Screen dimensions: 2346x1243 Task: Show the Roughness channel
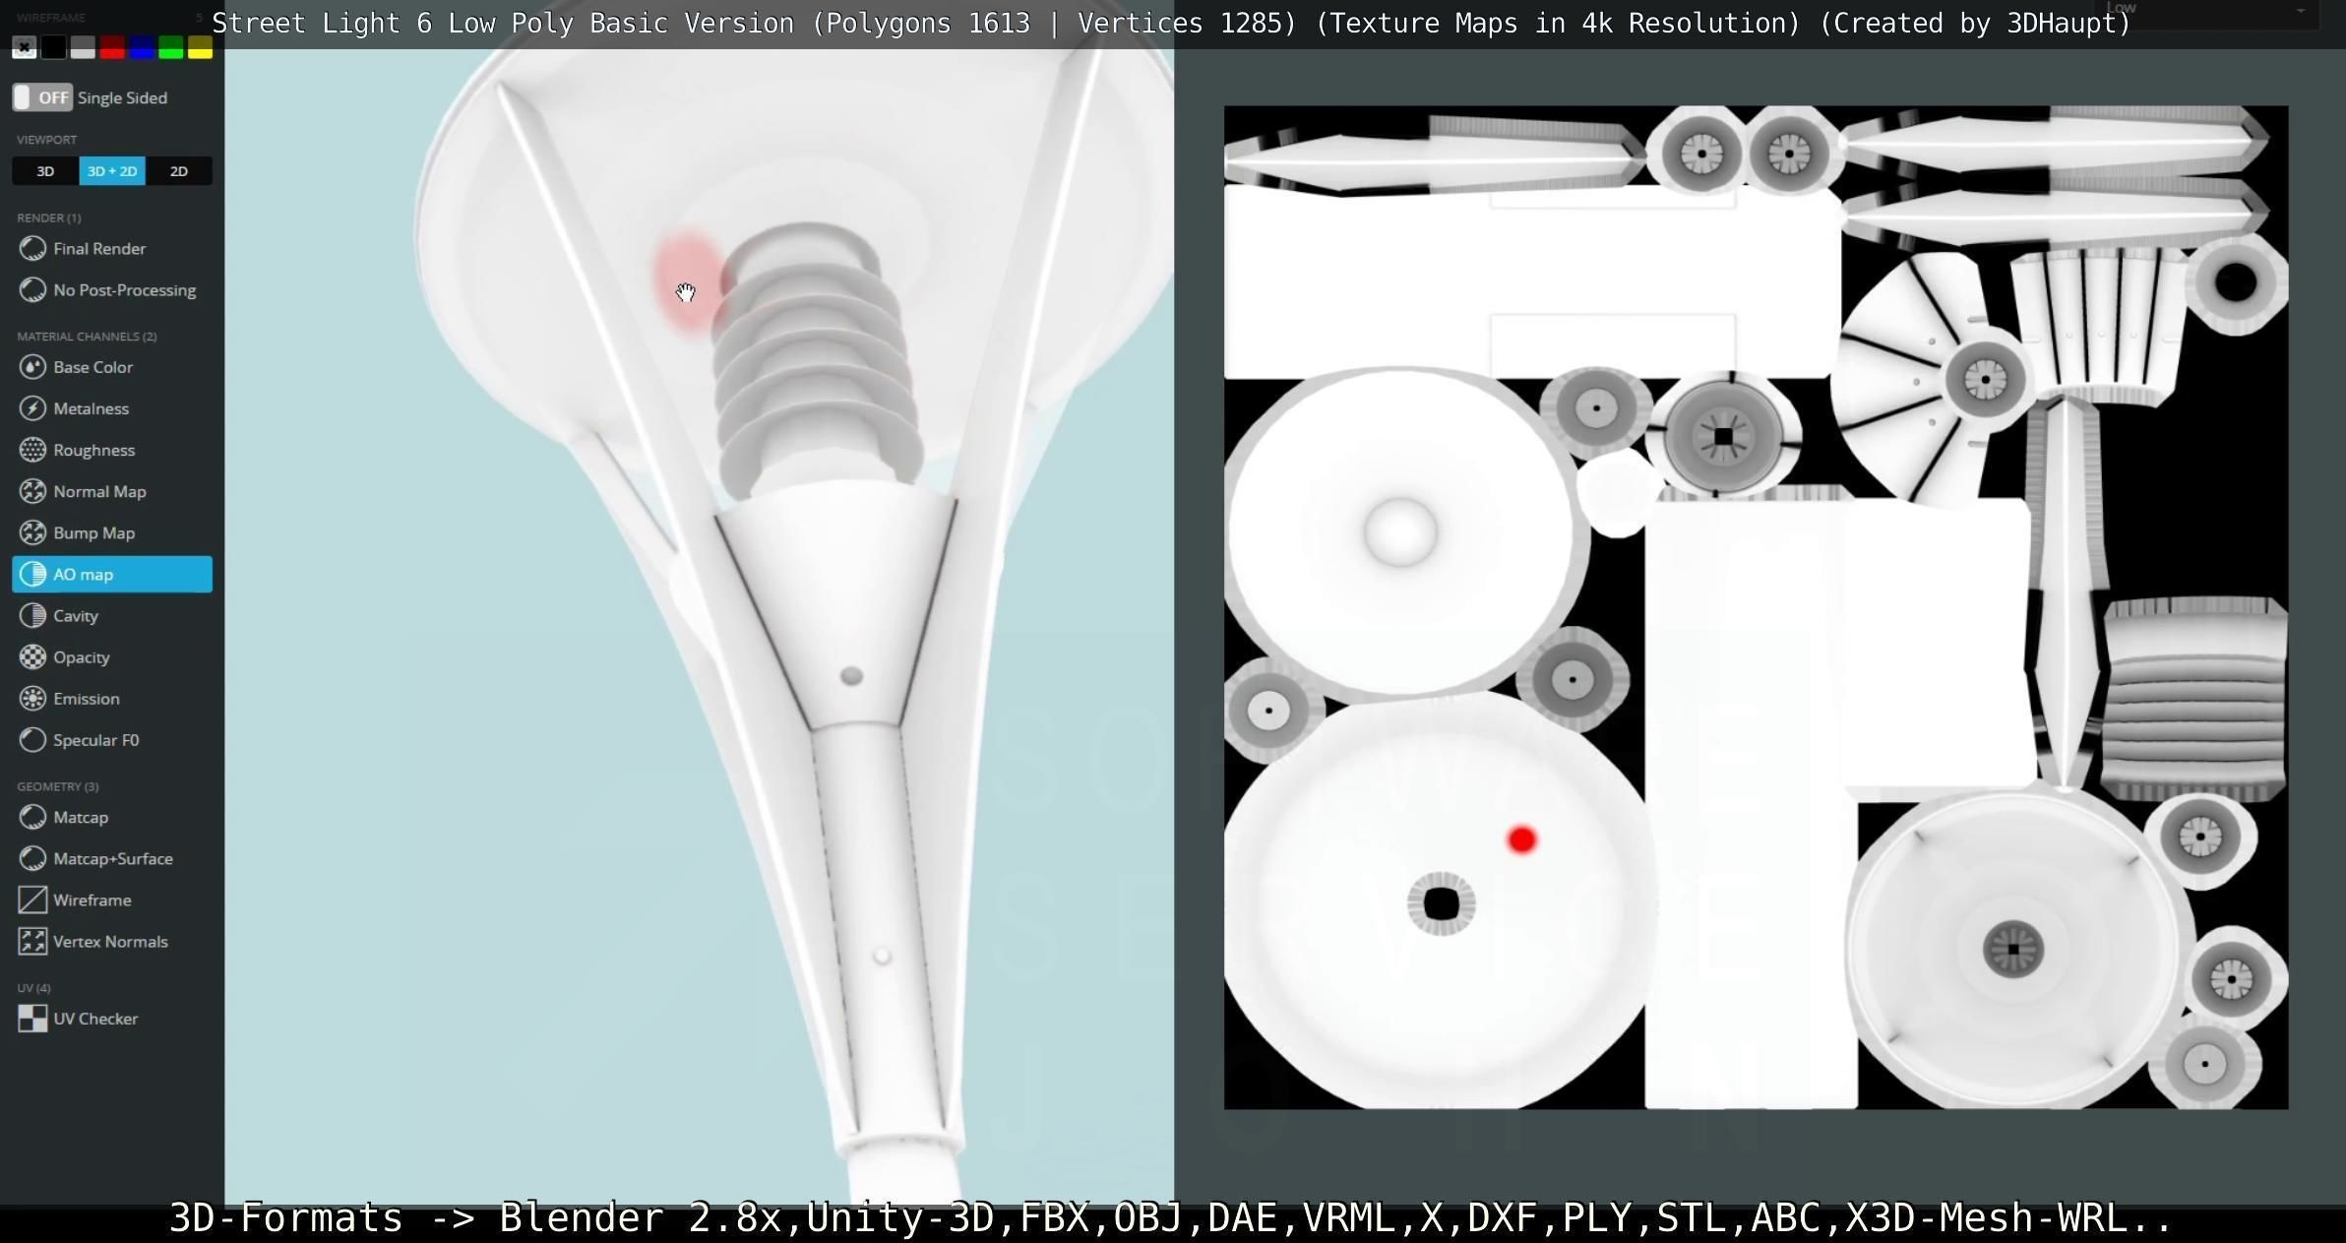[93, 450]
